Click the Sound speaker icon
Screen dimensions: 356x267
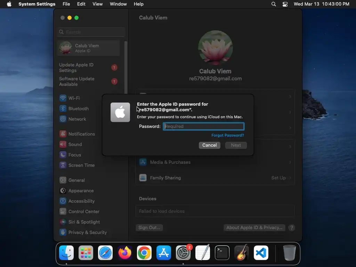[x=63, y=144]
